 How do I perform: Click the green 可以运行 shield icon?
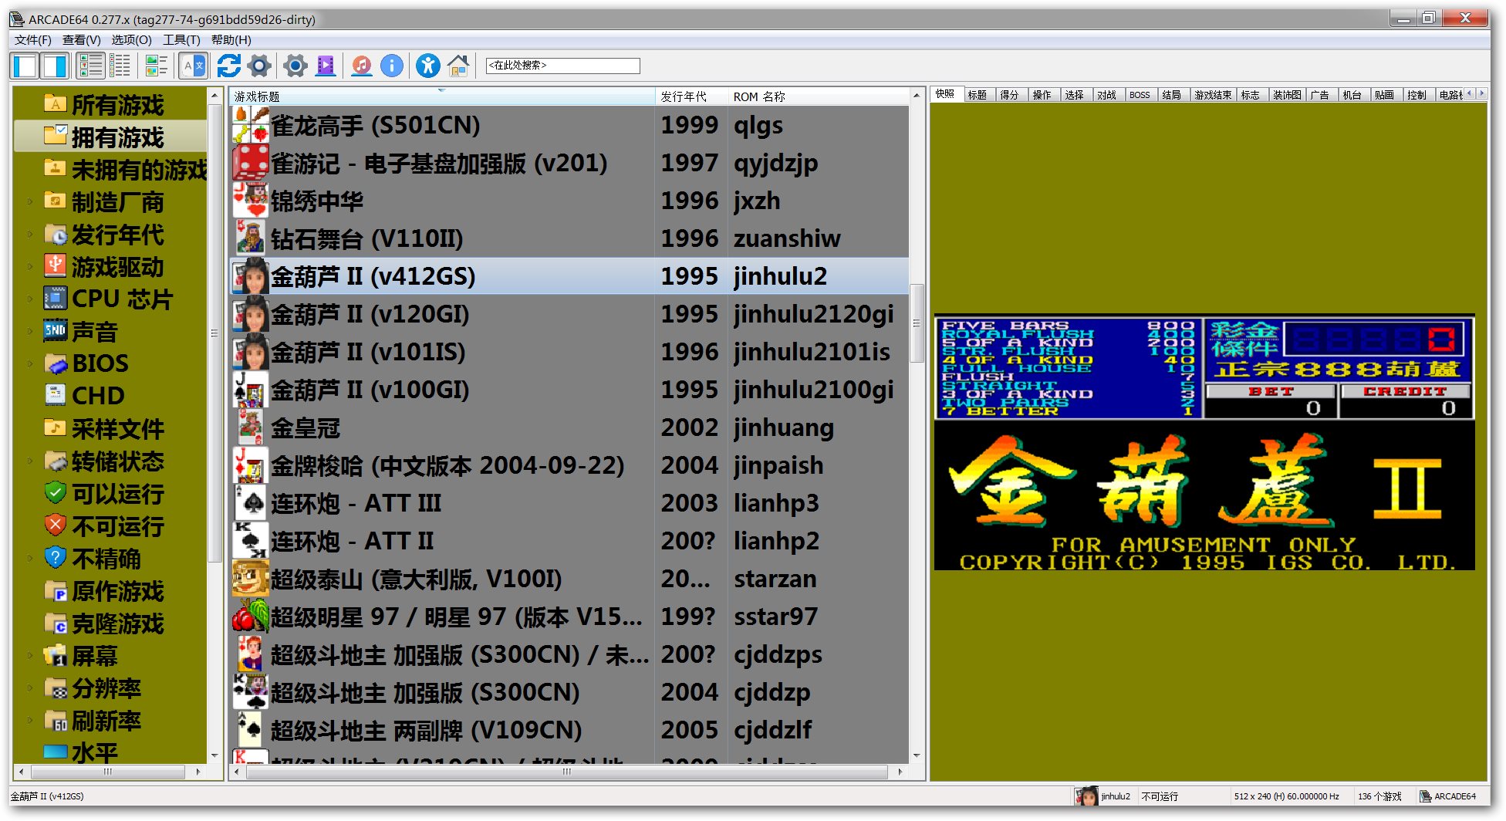[55, 492]
